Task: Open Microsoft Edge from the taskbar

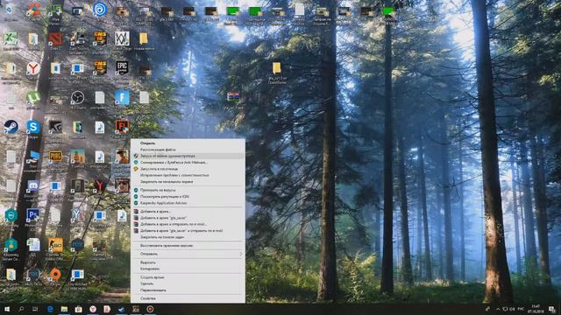Action: tap(50, 309)
